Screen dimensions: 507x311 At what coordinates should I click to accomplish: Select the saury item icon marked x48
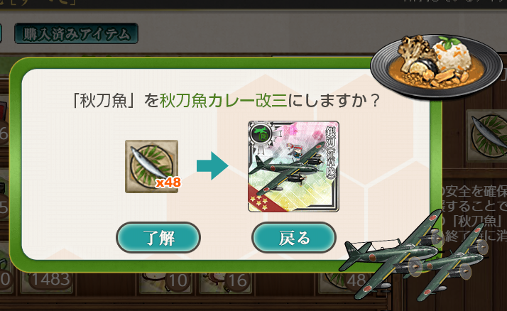pos(152,166)
